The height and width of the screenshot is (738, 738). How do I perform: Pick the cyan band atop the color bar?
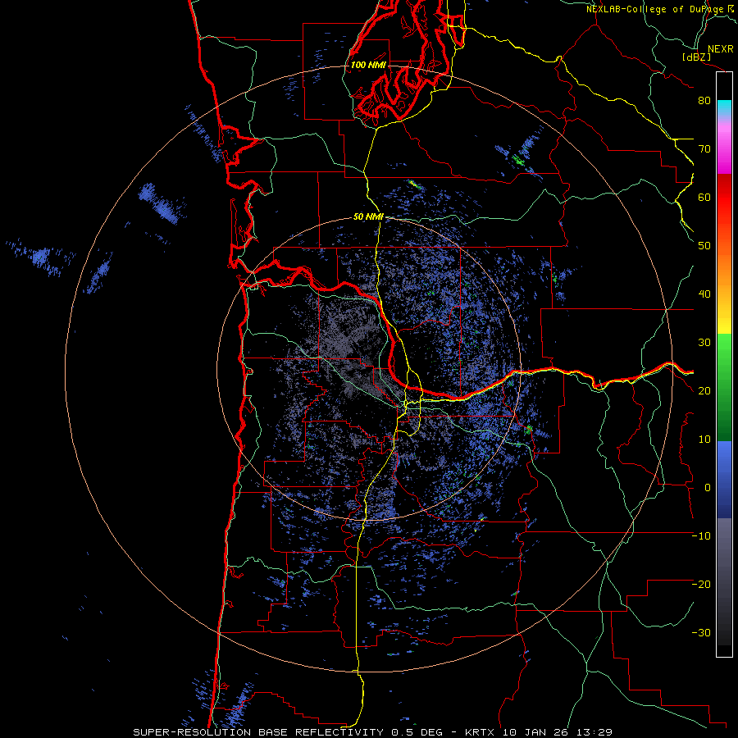(724, 107)
